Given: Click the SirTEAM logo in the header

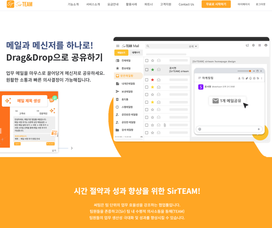Looking at the screenshot, I should (19, 4).
